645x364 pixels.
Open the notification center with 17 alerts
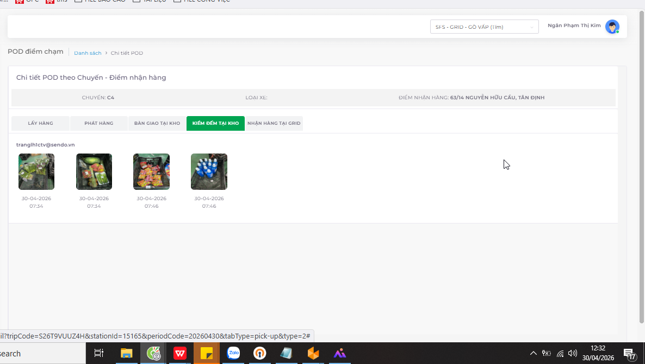coord(629,354)
